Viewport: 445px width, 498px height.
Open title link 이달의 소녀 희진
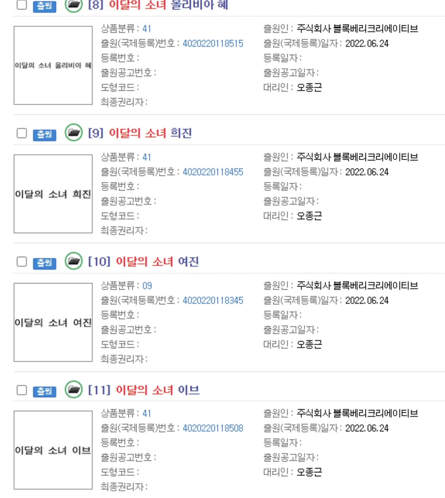pyautogui.click(x=150, y=133)
